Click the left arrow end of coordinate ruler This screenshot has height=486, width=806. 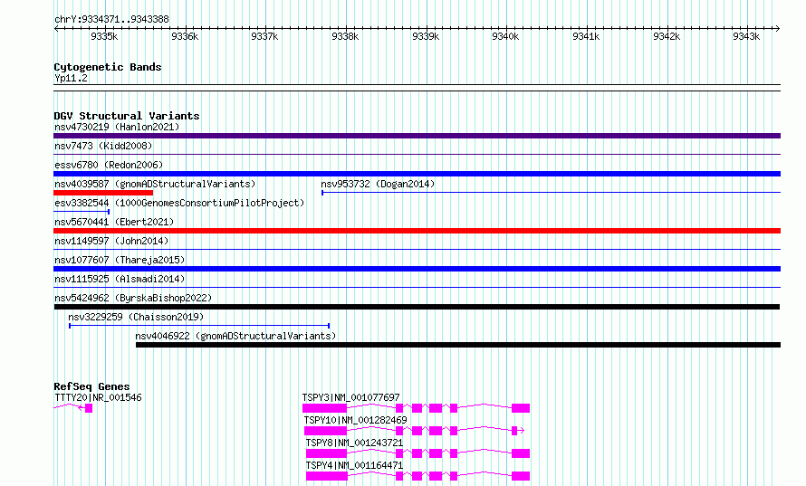coord(56,28)
